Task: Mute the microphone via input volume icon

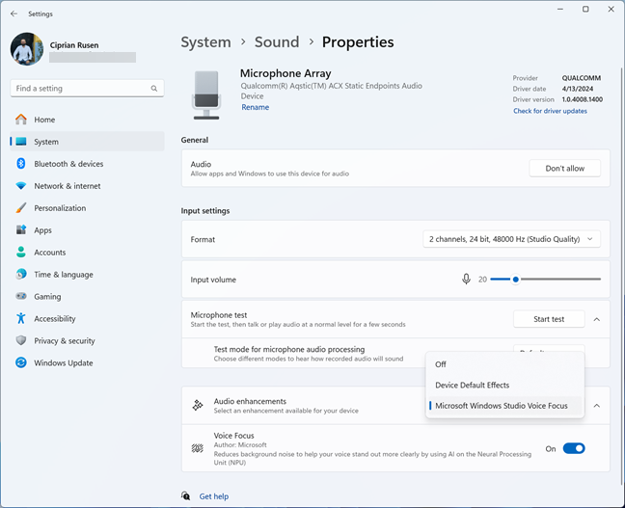Action: pyautogui.click(x=466, y=279)
